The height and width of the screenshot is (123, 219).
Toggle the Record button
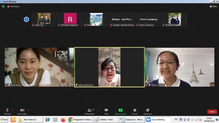(x=135, y=111)
